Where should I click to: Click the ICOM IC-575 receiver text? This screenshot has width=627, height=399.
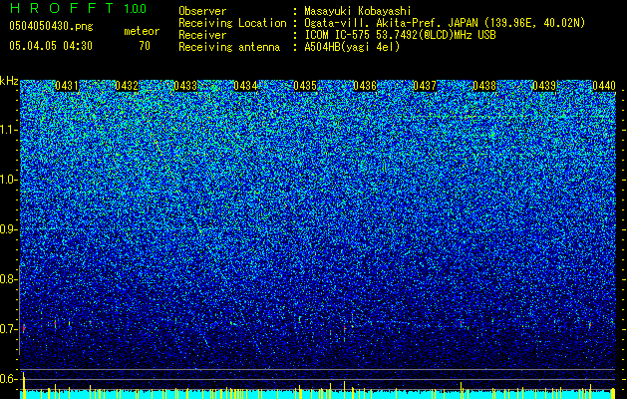point(400,35)
